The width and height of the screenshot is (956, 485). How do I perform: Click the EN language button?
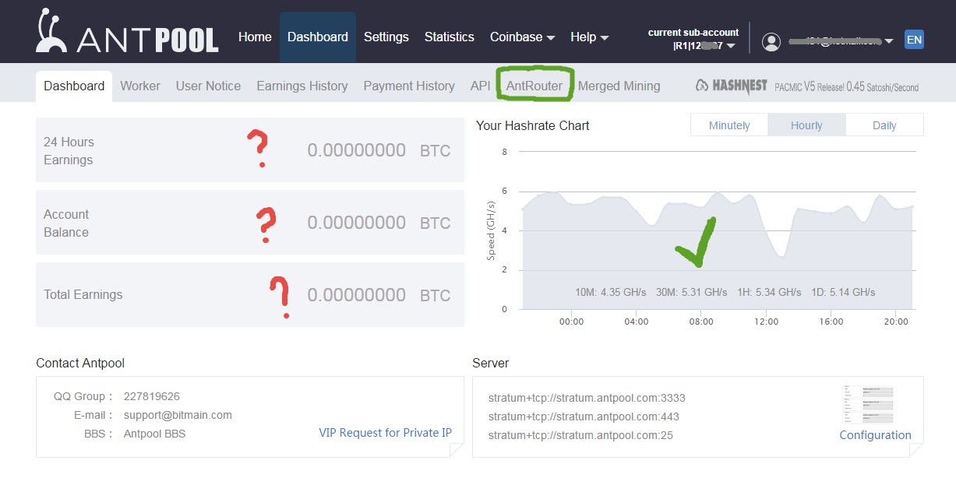pos(913,39)
